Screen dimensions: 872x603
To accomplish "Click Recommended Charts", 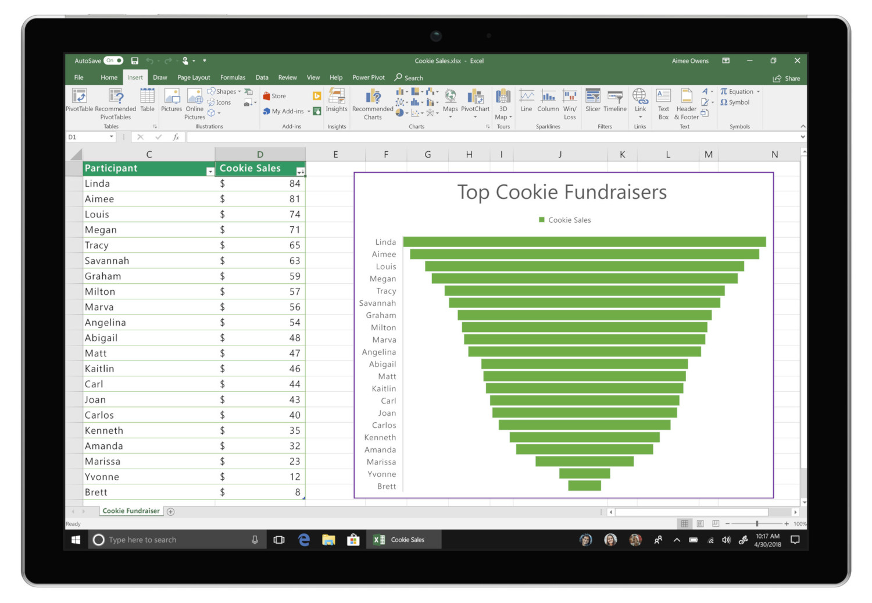I will (373, 104).
